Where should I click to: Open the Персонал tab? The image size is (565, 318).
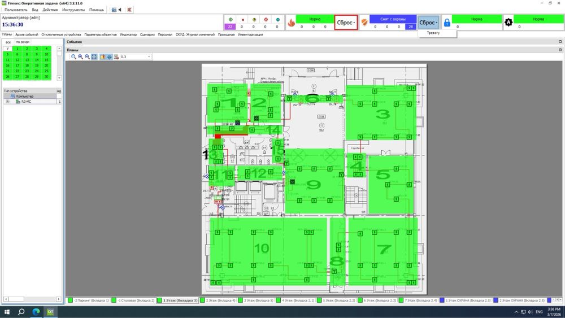coord(165,34)
